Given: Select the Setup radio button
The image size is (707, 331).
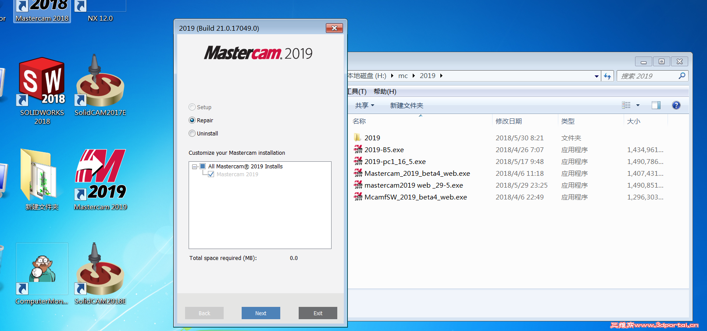Looking at the screenshot, I should (x=192, y=107).
